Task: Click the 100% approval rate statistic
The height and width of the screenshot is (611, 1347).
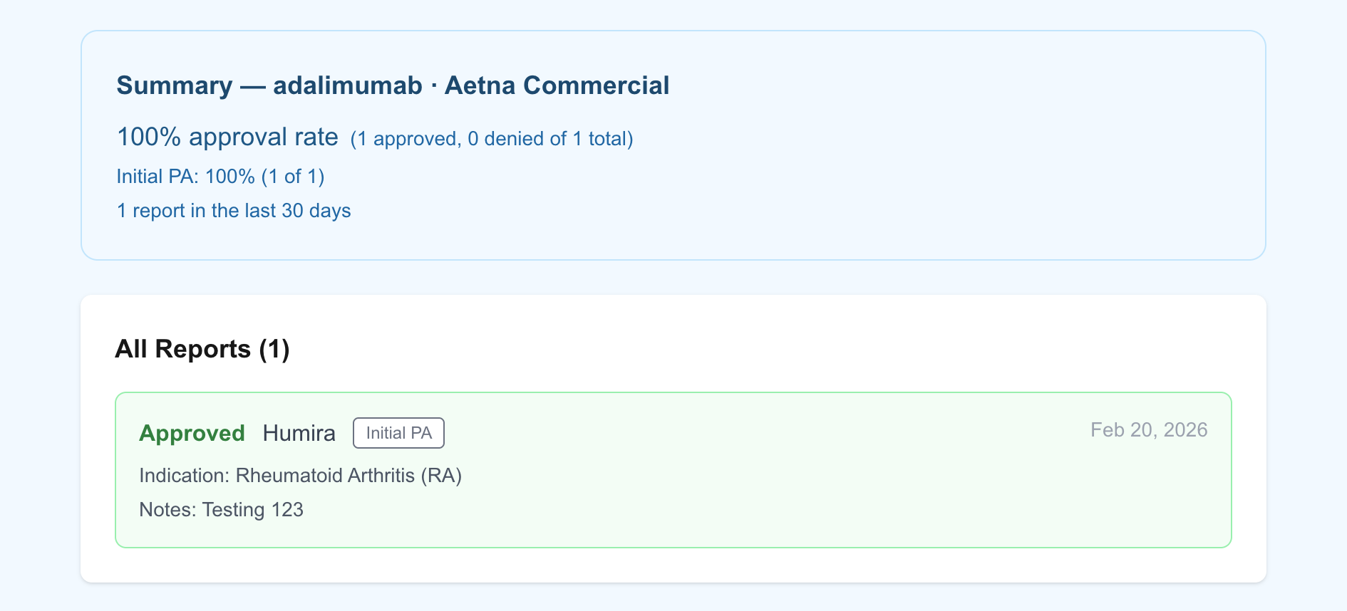Action: (227, 137)
